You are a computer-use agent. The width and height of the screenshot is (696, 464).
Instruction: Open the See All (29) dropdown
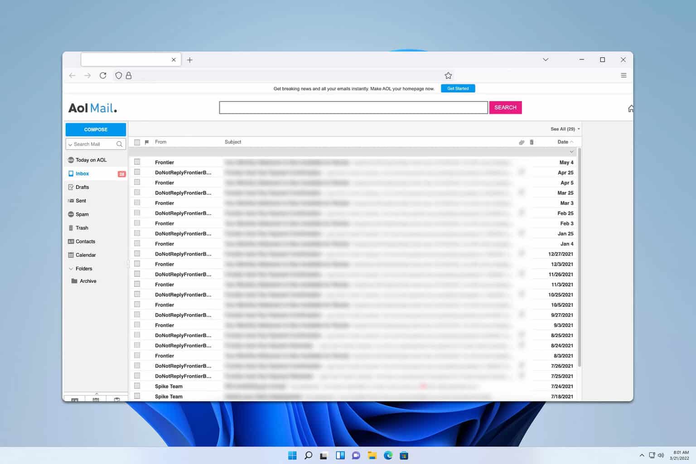565,129
